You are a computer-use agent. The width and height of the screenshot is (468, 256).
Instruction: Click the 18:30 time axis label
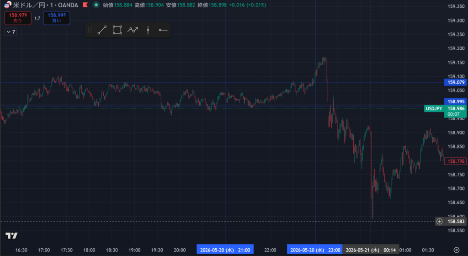pyautogui.click(x=112, y=250)
